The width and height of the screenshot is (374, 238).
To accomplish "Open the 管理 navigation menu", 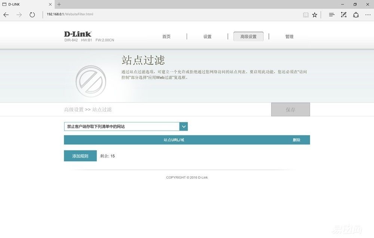I will (289, 37).
